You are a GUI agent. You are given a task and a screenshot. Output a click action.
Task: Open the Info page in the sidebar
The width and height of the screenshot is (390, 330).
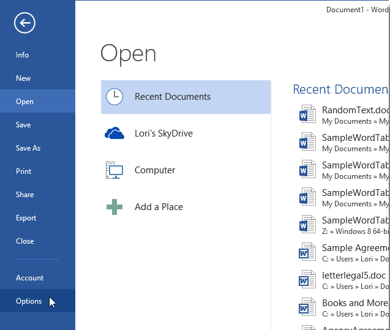[23, 55]
